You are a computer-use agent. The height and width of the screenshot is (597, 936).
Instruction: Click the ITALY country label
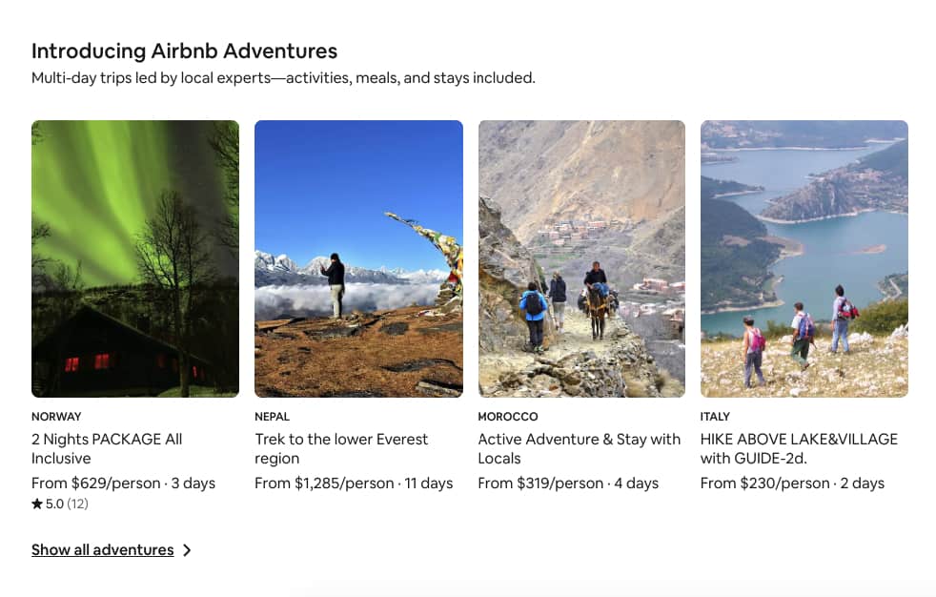715,417
